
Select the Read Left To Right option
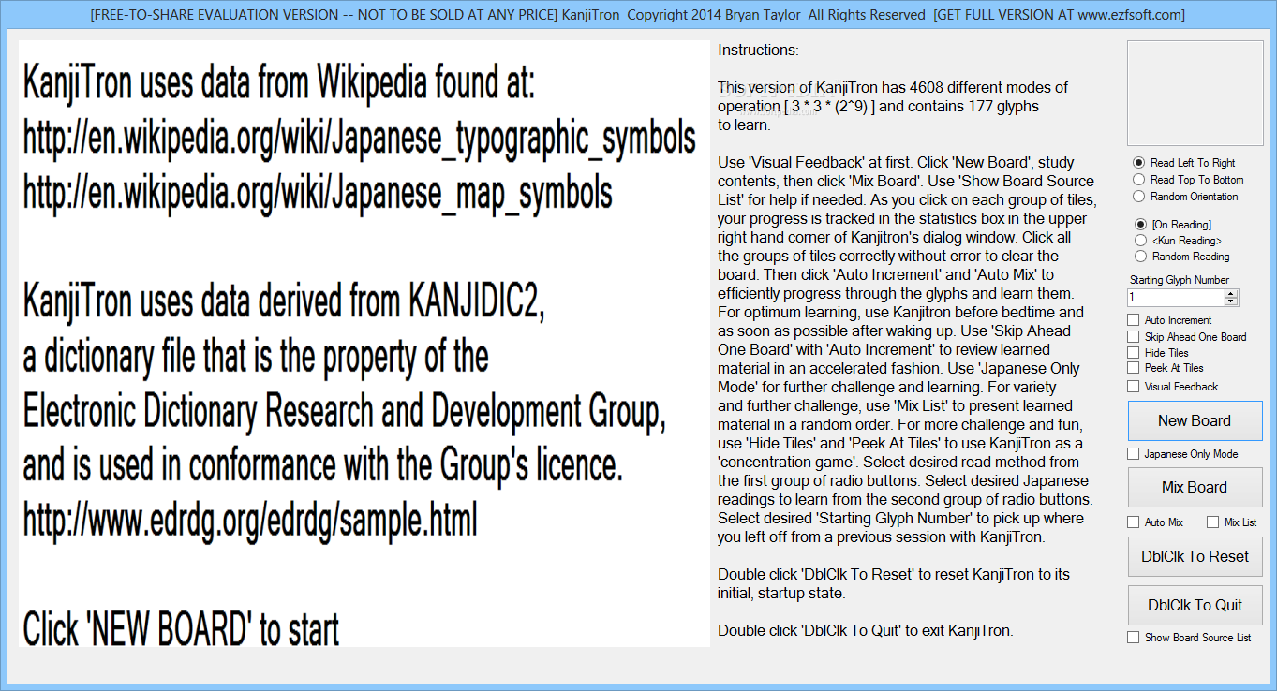1184,163
